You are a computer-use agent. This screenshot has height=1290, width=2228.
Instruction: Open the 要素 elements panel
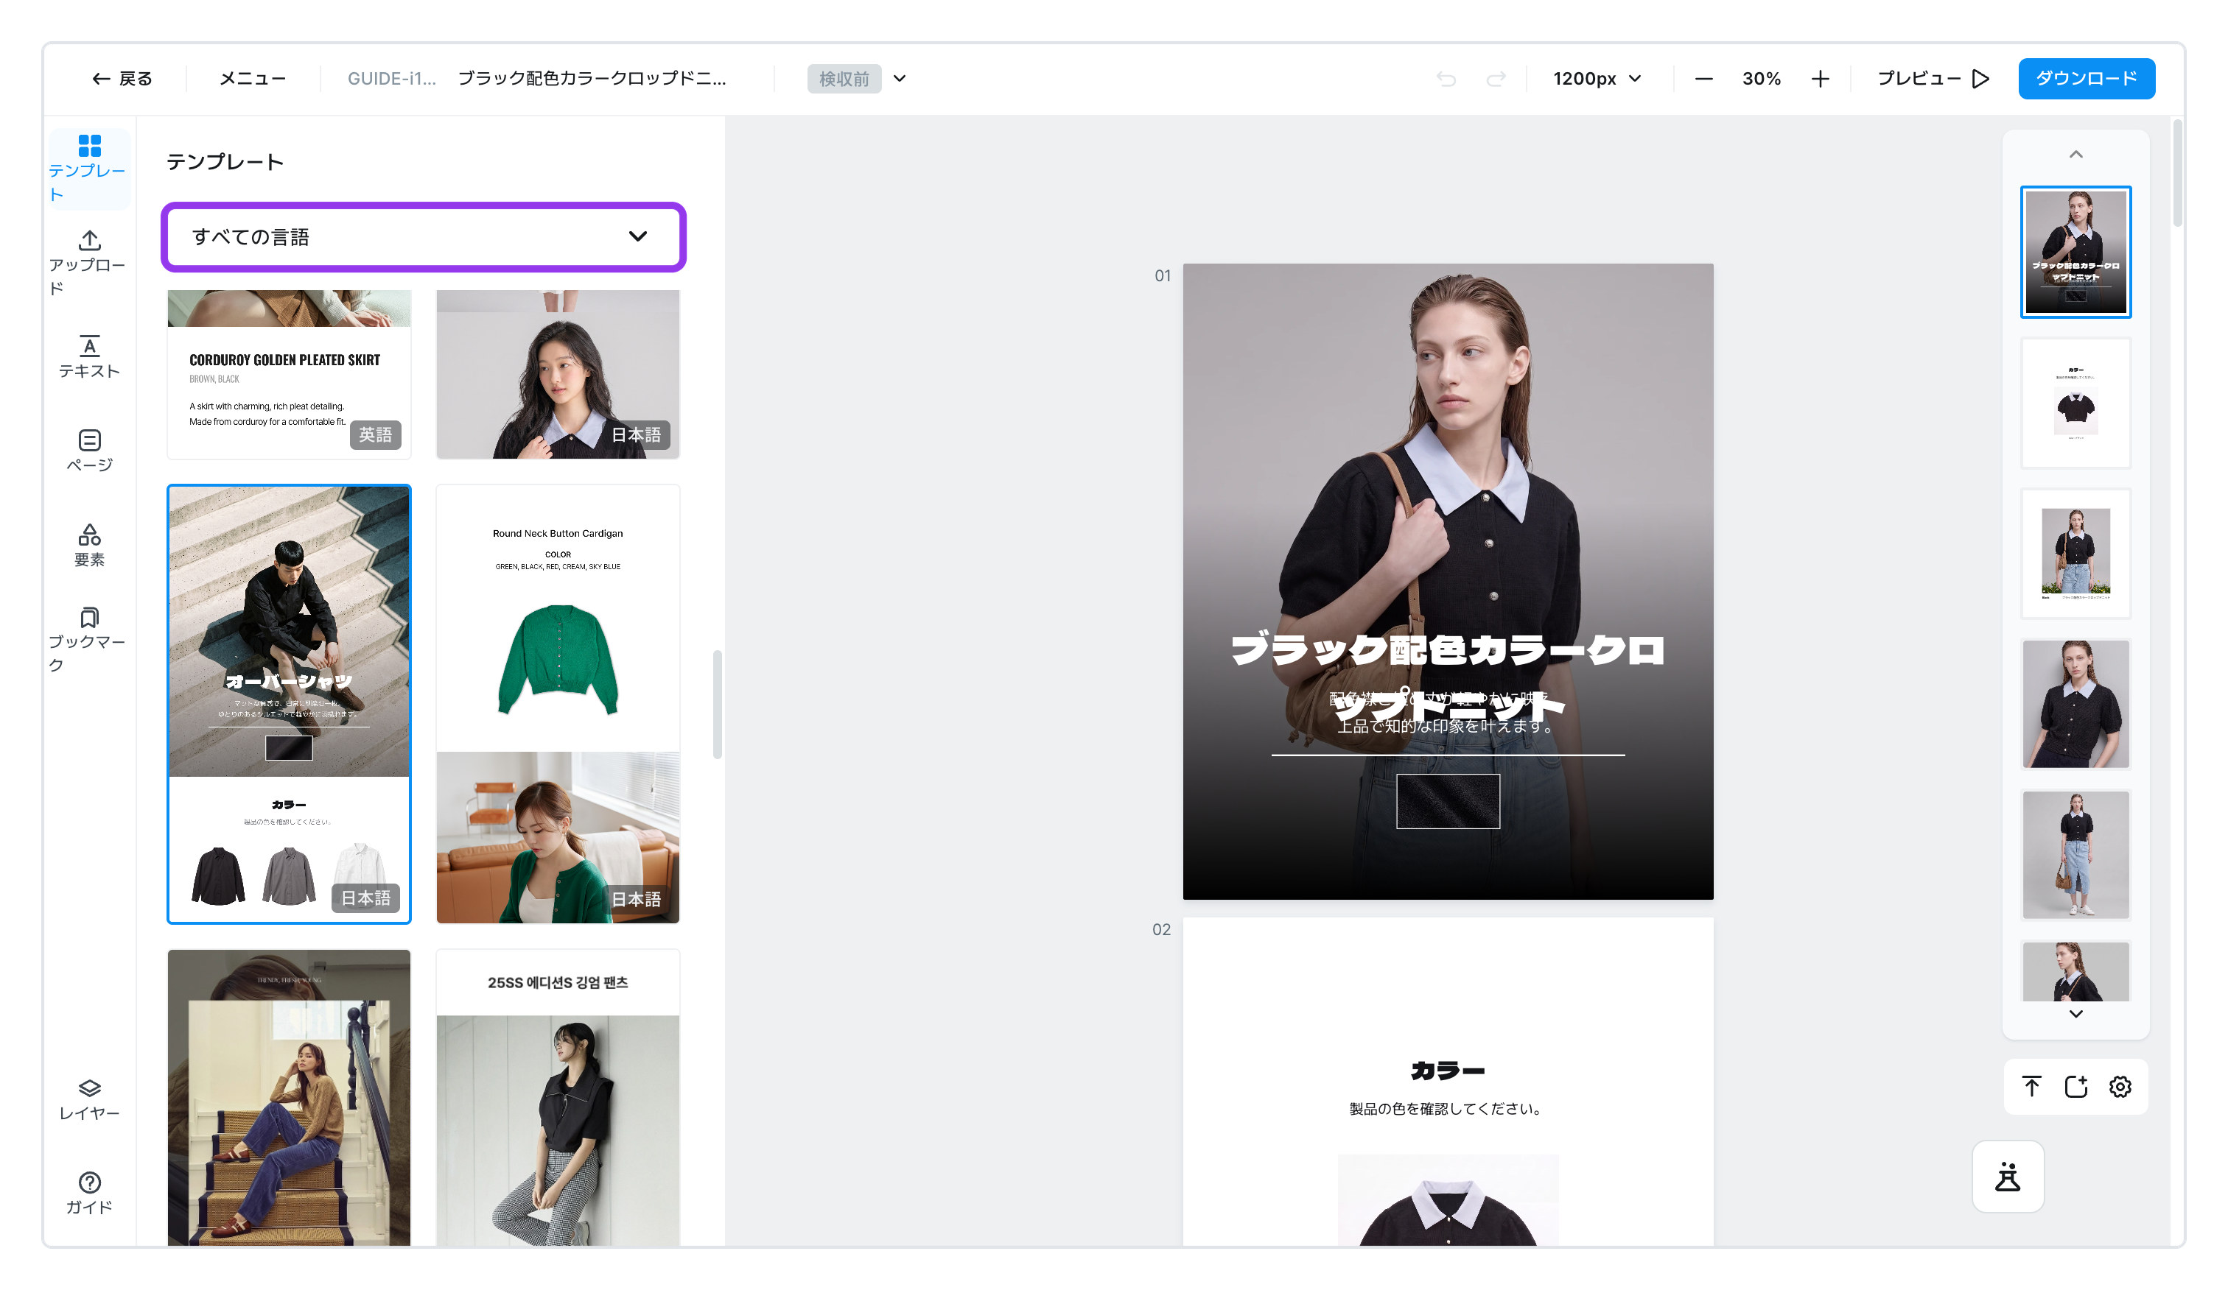point(88,545)
